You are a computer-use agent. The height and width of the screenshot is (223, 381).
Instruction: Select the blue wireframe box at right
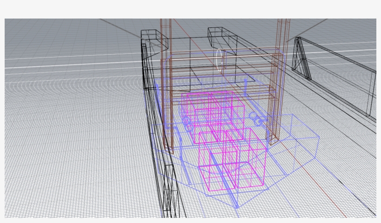[x=302, y=134]
